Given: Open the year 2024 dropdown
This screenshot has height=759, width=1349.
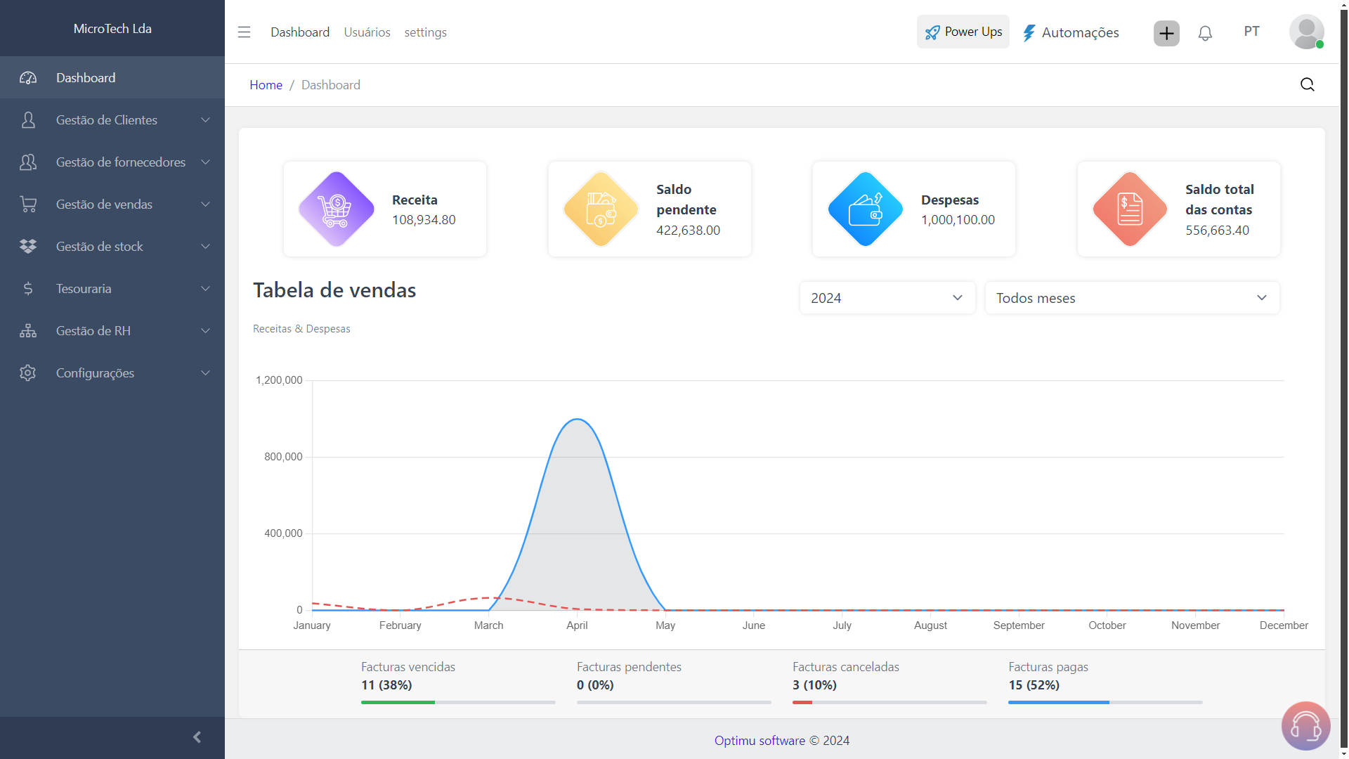Looking at the screenshot, I should click(887, 297).
